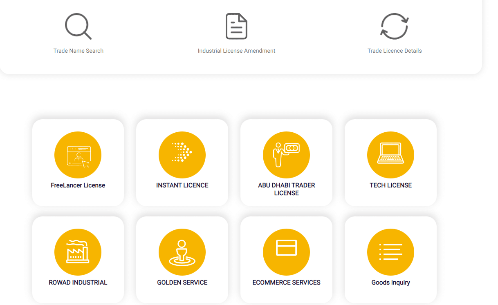Click the Trade Licence Details text label
498x305 pixels.
[x=394, y=51]
